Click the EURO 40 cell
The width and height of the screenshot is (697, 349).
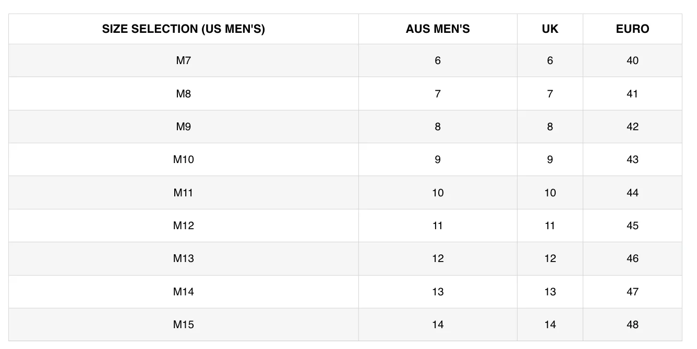point(632,60)
